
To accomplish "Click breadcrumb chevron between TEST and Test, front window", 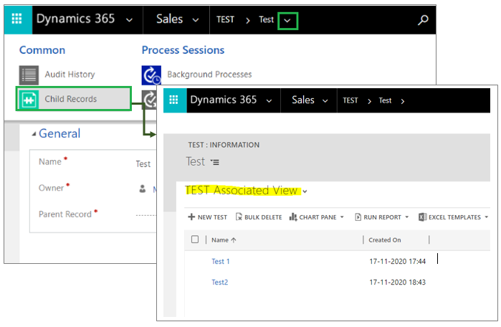I will [x=369, y=101].
